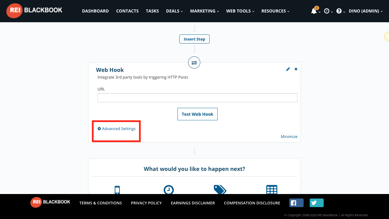
Task: Click the Web Hook description text
Action: click(143, 77)
